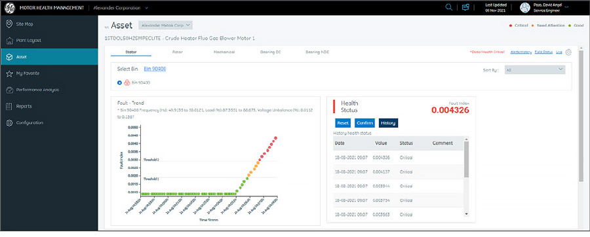Click the History button in Health Status
Image resolution: width=590 pixels, height=237 pixels.
click(x=388, y=123)
